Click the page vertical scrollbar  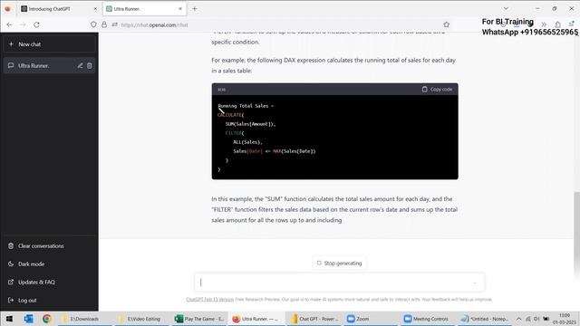click(x=576, y=234)
